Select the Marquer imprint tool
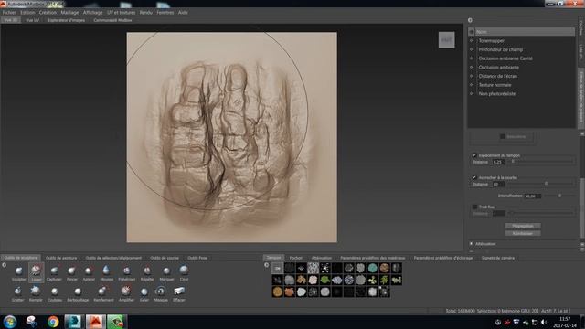The width and height of the screenshot is (585, 329). [166, 273]
